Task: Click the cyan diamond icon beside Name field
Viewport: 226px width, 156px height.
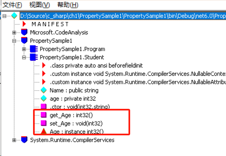Action: [x=44, y=90]
